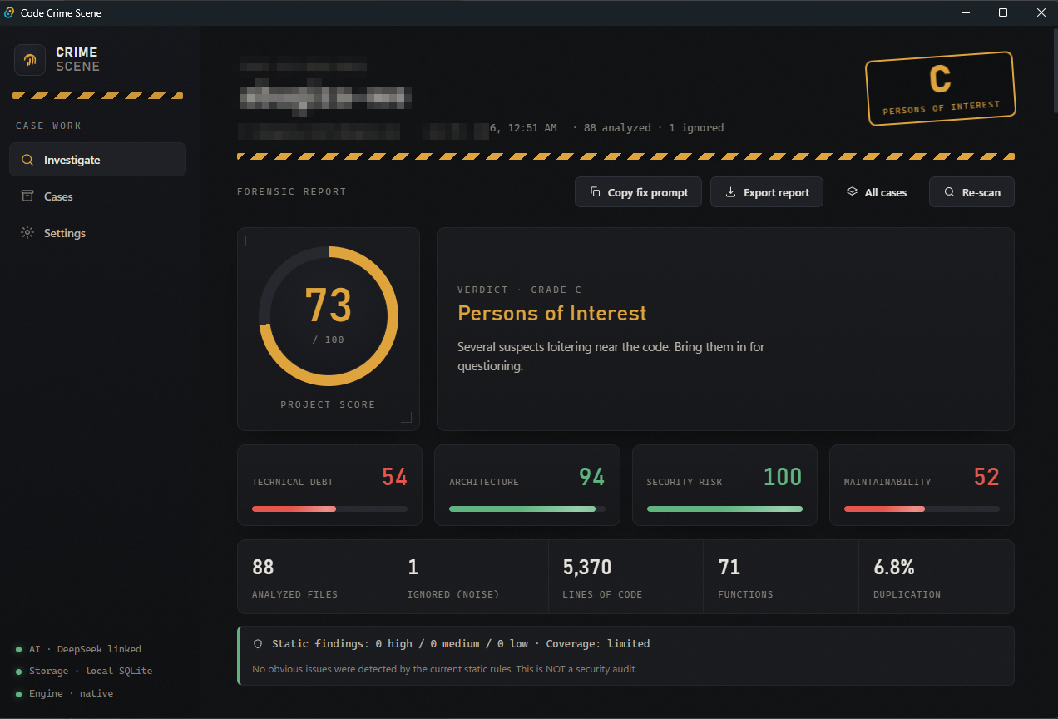Image resolution: width=1058 pixels, height=719 pixels.
Task: Click green status dot beside Engine native
Action: (x=18, y=694)
